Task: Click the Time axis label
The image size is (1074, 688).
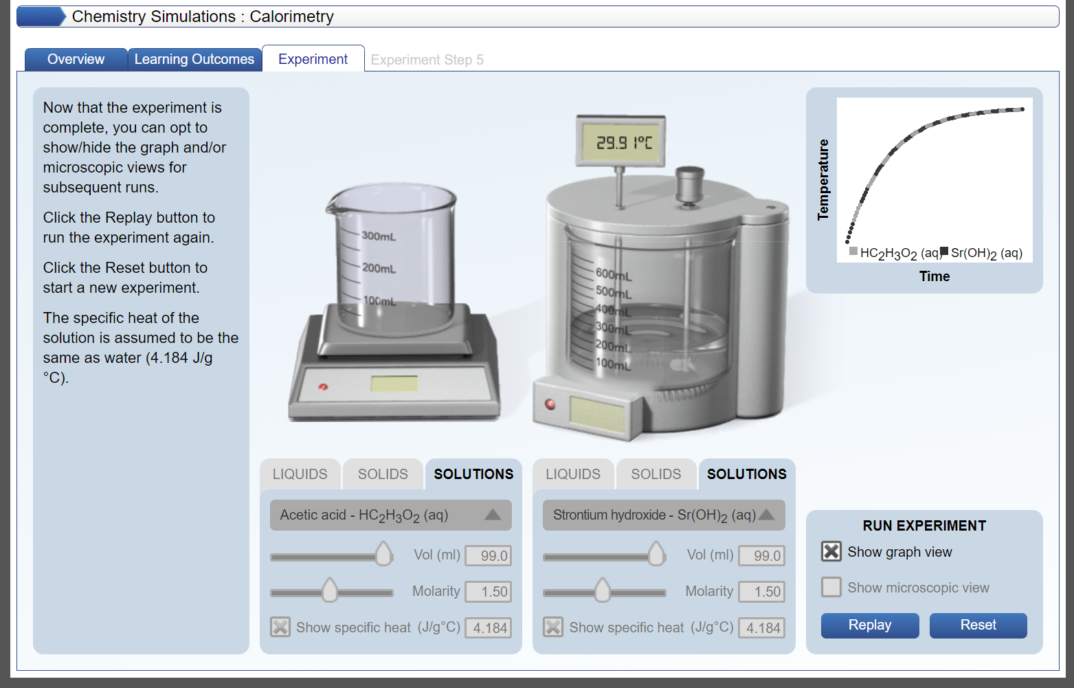Action: pyautogui.click(x=935, y=276)
